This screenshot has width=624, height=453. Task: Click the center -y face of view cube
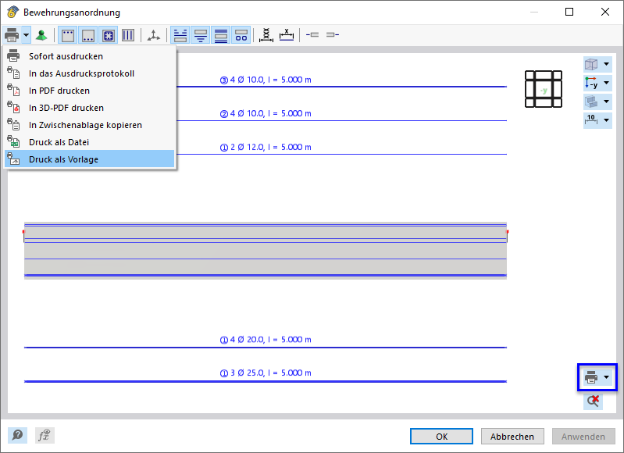click(544, 89)
